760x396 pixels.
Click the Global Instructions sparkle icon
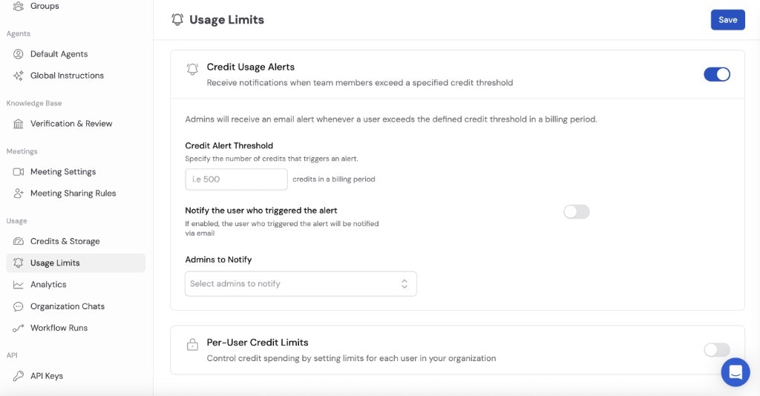click(18, 76)
